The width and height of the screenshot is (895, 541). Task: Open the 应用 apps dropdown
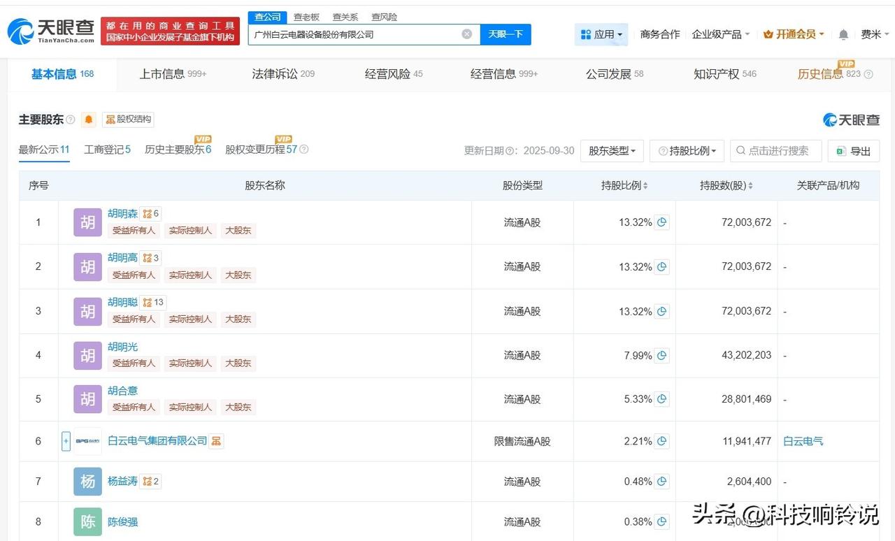pos(601,34)
